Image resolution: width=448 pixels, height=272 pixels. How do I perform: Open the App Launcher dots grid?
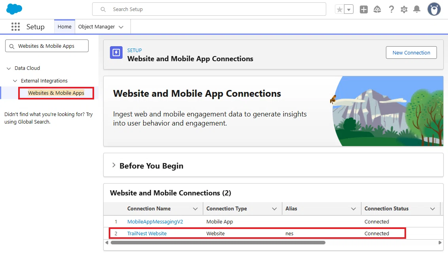(16, 27)
